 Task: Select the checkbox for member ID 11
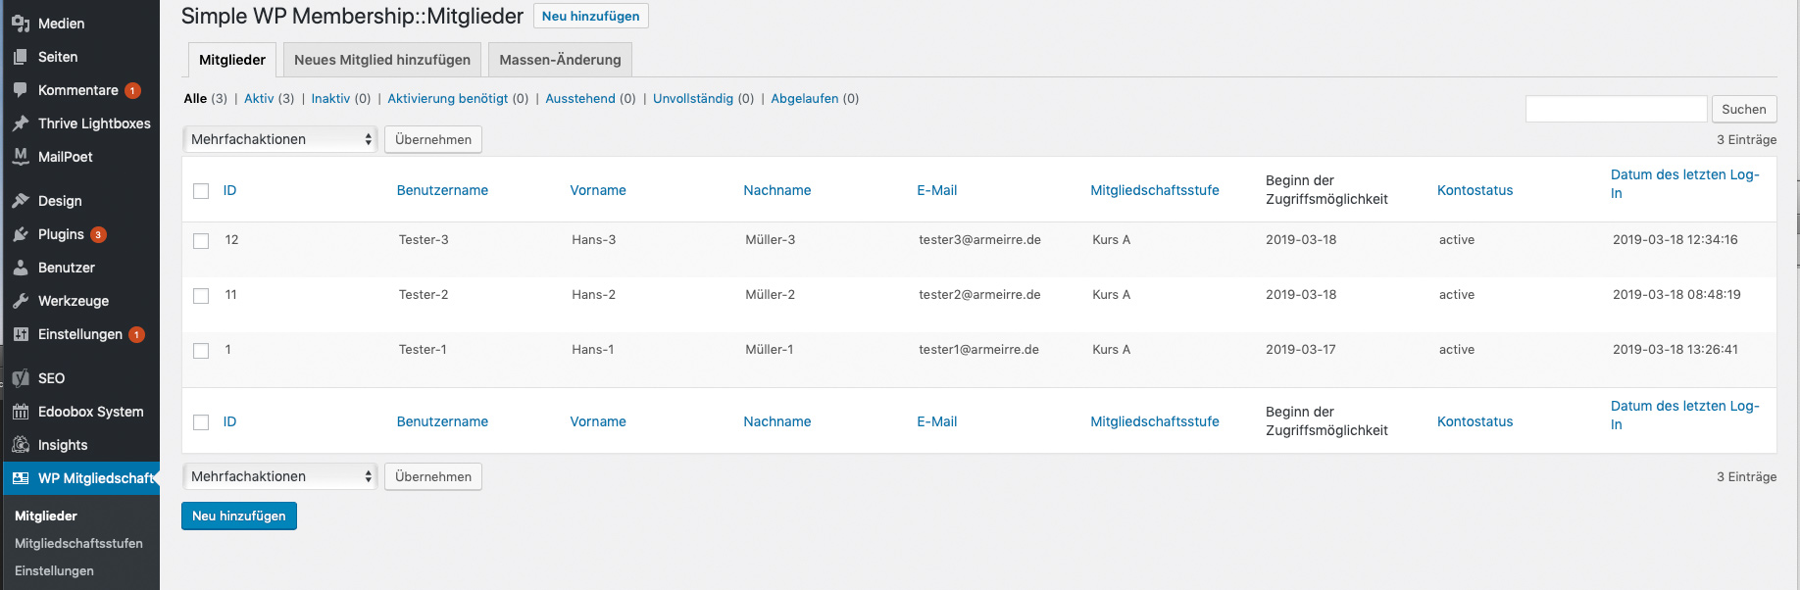click(201, 296)
